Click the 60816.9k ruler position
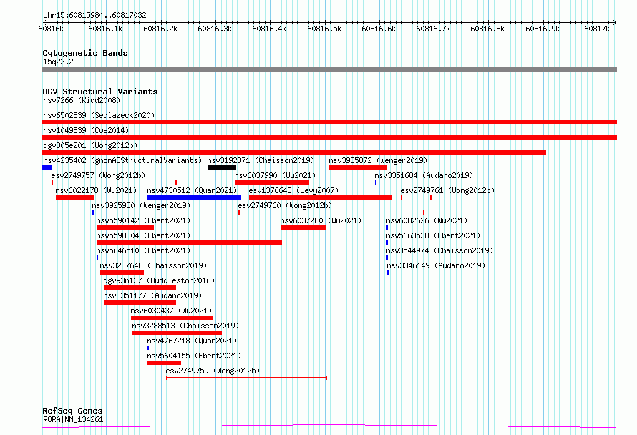 point(543,29)
